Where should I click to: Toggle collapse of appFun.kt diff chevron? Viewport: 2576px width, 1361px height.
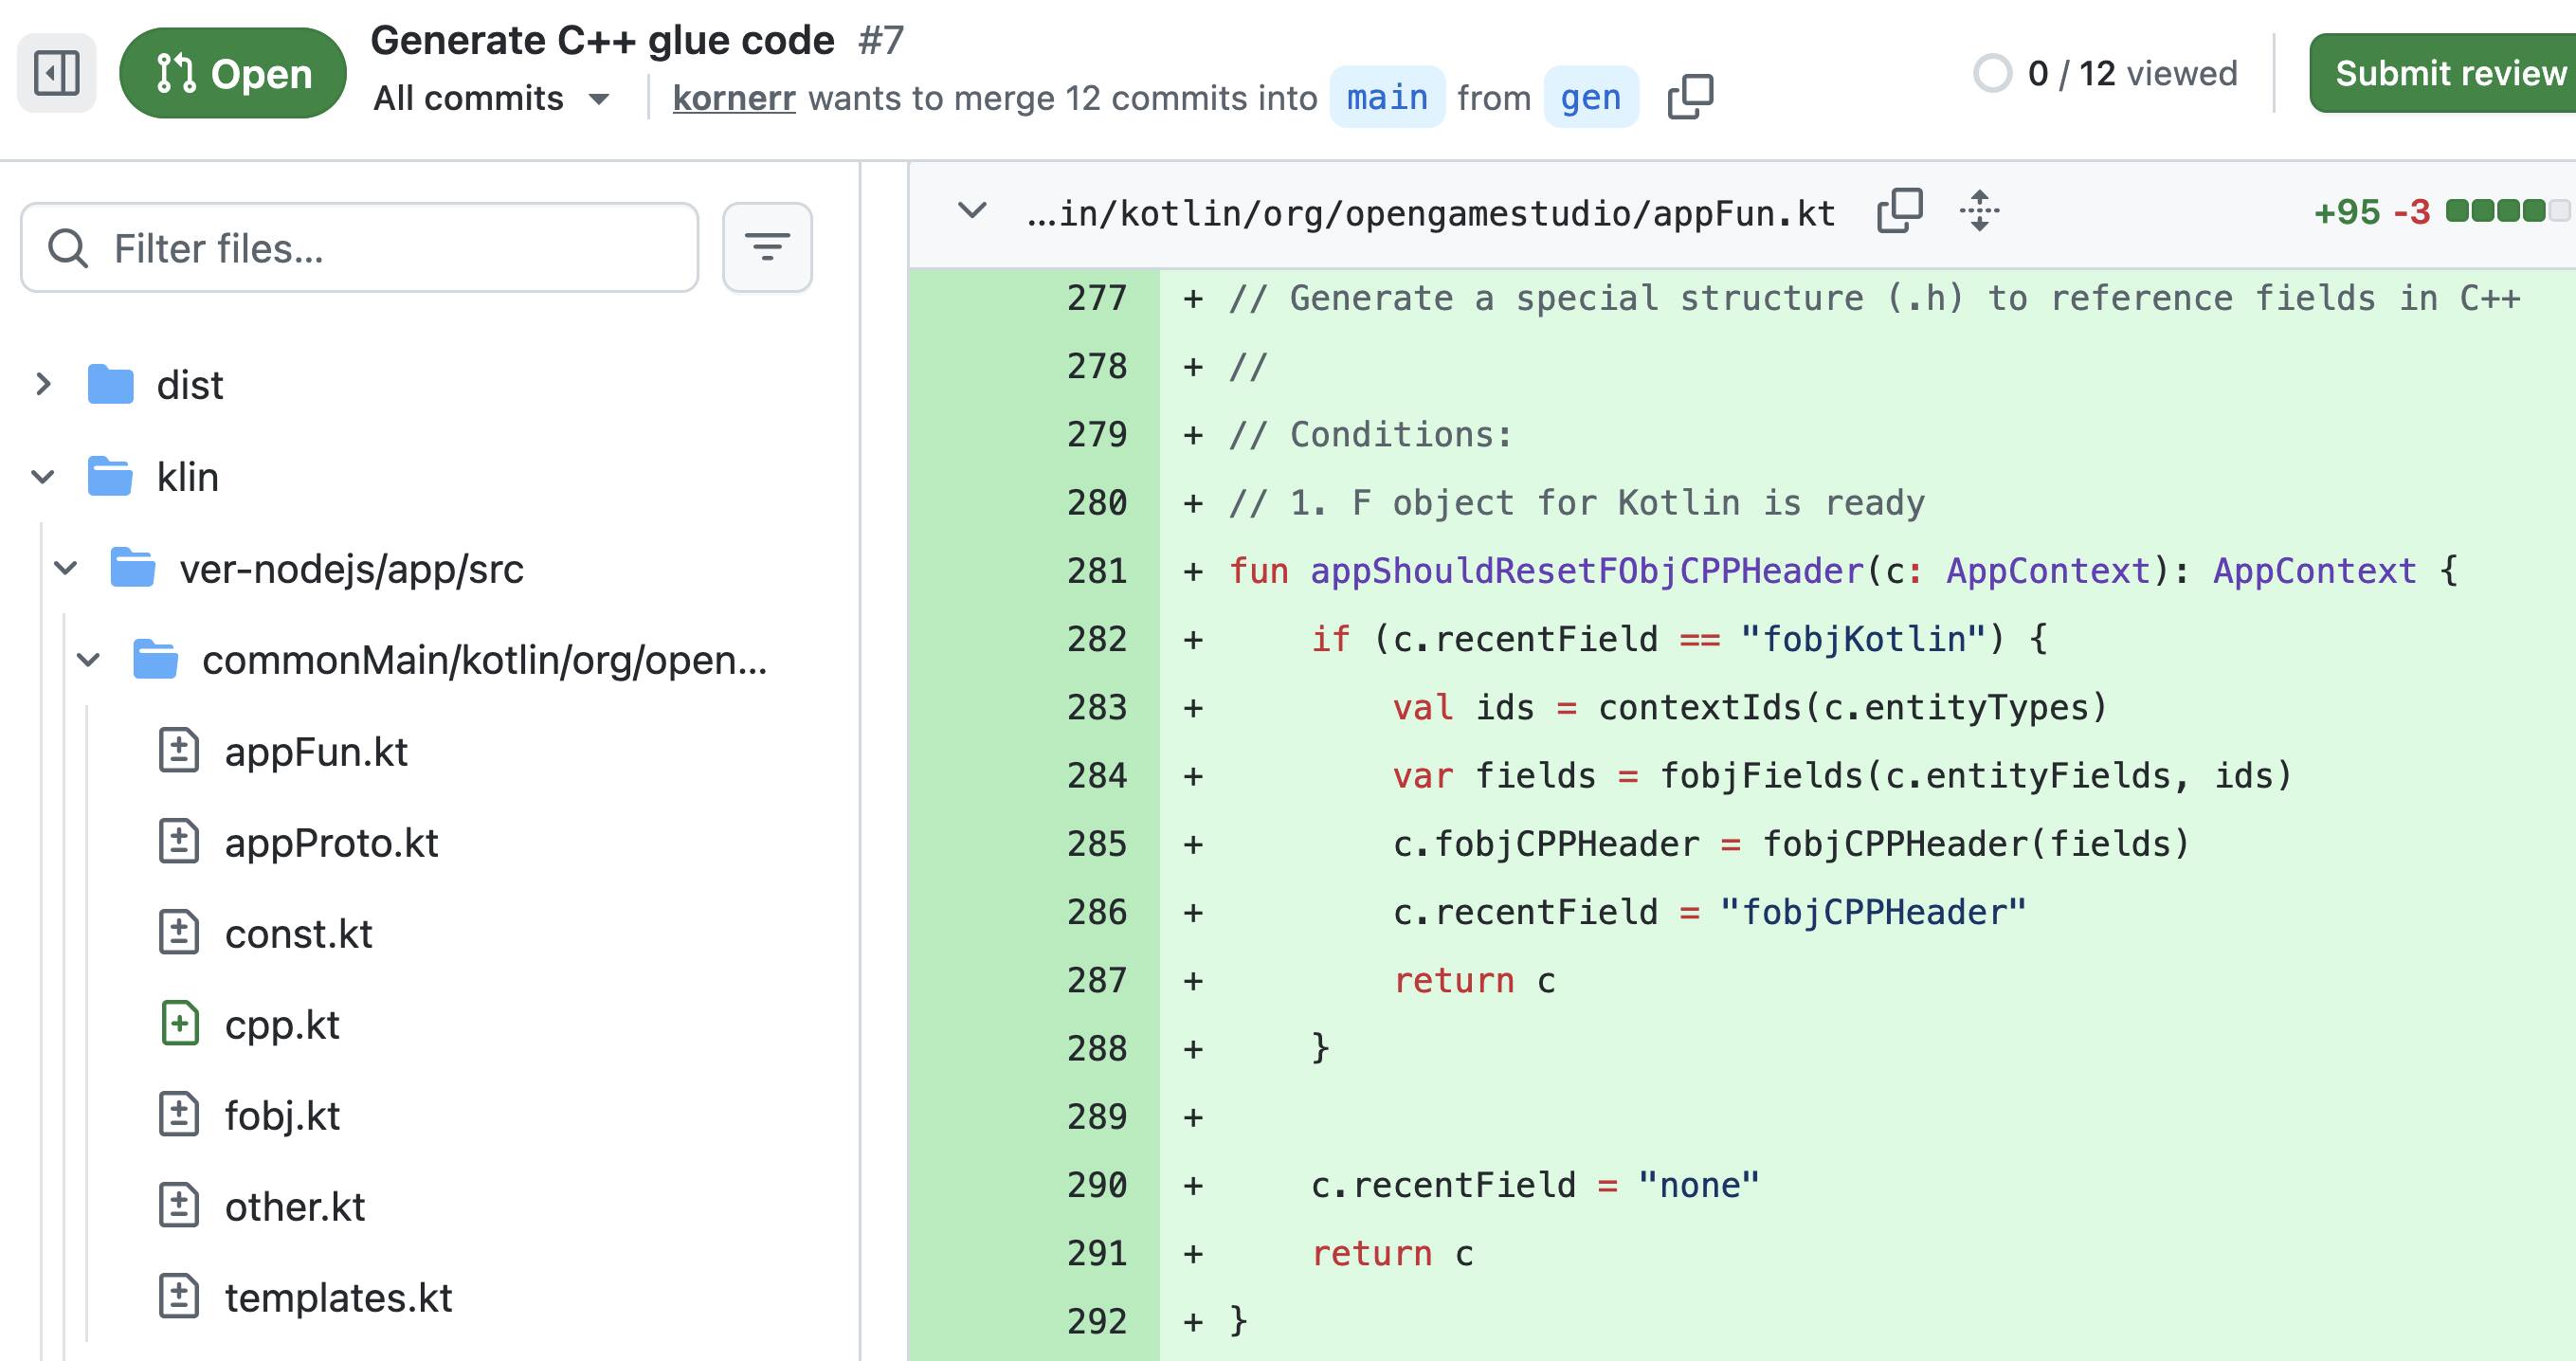pyautogui.click(x=972, y=211)
